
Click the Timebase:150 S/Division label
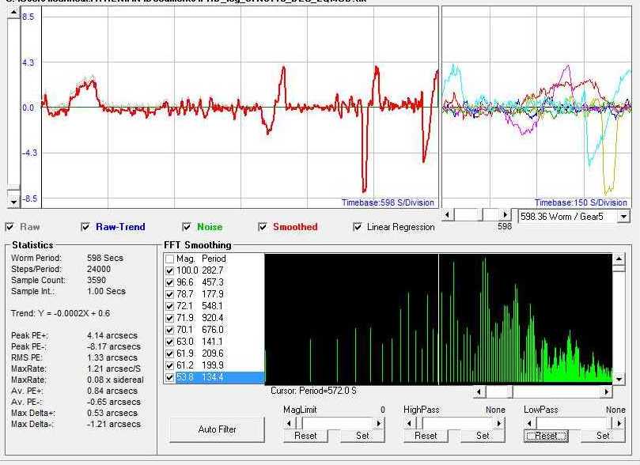point(581,202)
